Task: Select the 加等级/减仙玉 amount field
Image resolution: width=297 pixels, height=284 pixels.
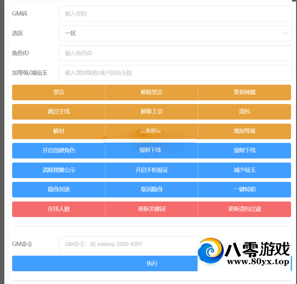Action: (175, 73)
